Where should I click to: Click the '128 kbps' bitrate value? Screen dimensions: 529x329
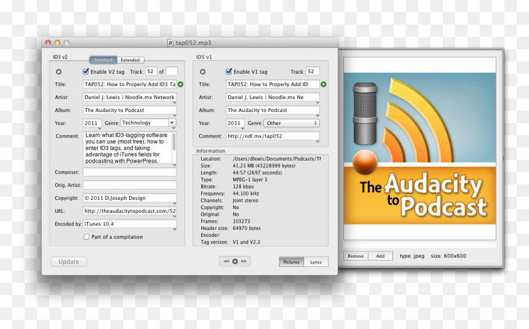click(243, 186)
